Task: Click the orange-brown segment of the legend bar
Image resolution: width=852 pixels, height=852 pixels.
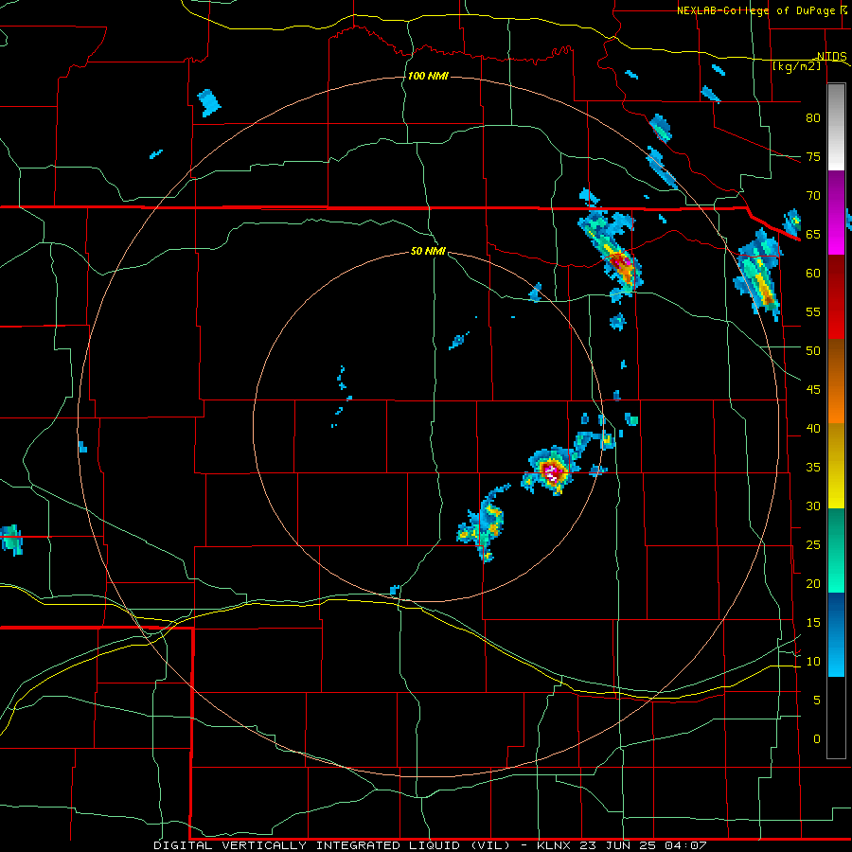Action: (836, 382)
